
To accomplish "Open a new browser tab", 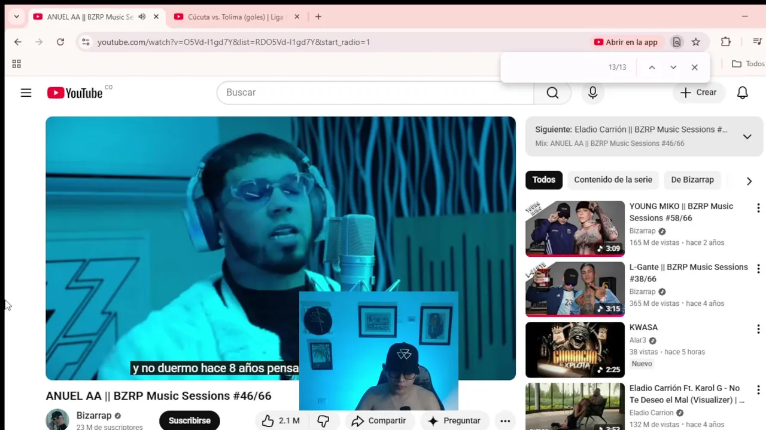I will [318, 17].
